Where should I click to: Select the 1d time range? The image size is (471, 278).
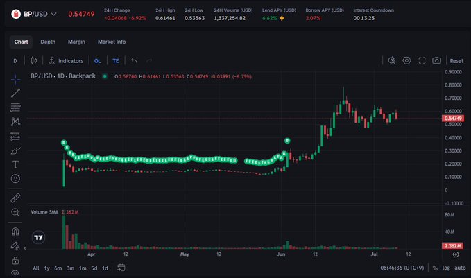coord(105,268)
